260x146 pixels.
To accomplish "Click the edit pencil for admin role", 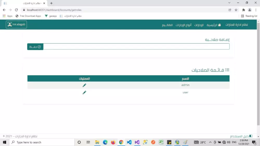I will coord(84,85).
